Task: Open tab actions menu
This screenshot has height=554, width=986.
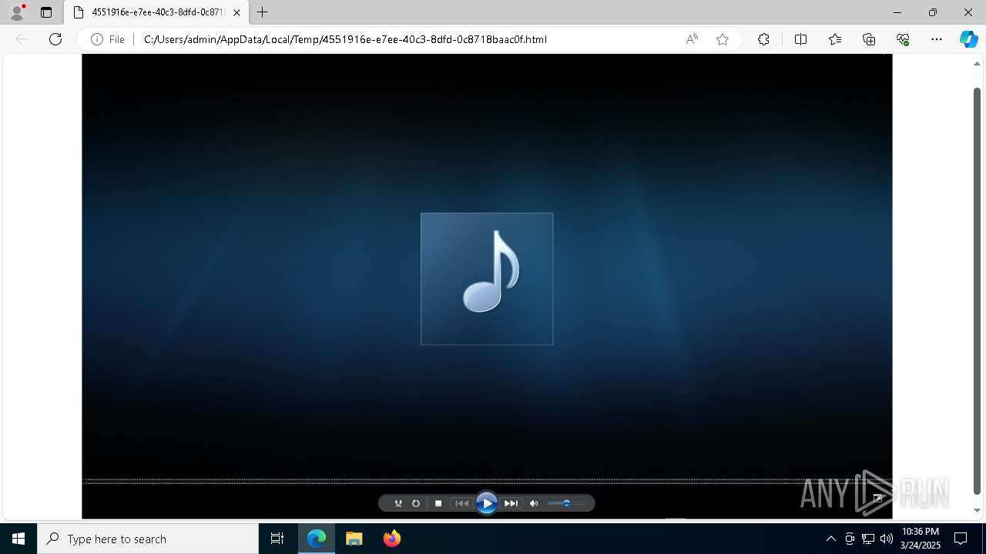Action: [46, 12]
